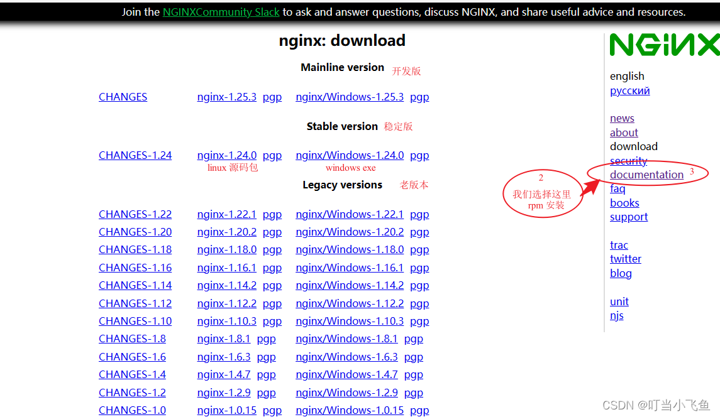720x417 pixels.
Task: Open CHANGES for the mainline version
Action: click(x=123, y=97)
